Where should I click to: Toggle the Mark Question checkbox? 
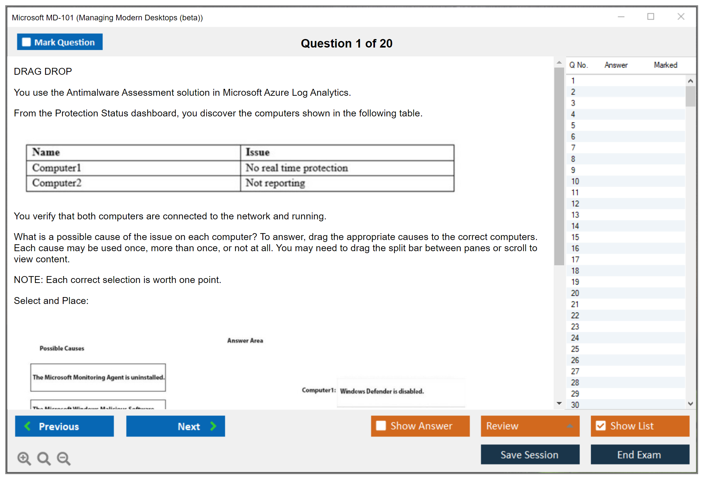[x=26, y=42]
